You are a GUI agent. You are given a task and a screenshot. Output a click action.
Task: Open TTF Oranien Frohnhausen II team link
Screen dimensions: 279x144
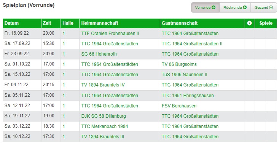(110, 34)
